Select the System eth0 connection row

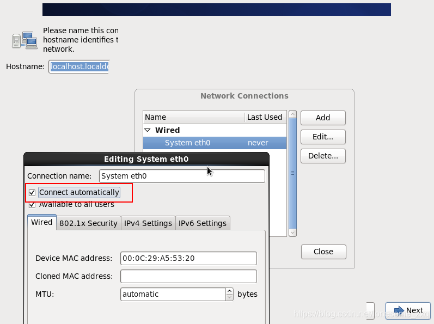215,143
